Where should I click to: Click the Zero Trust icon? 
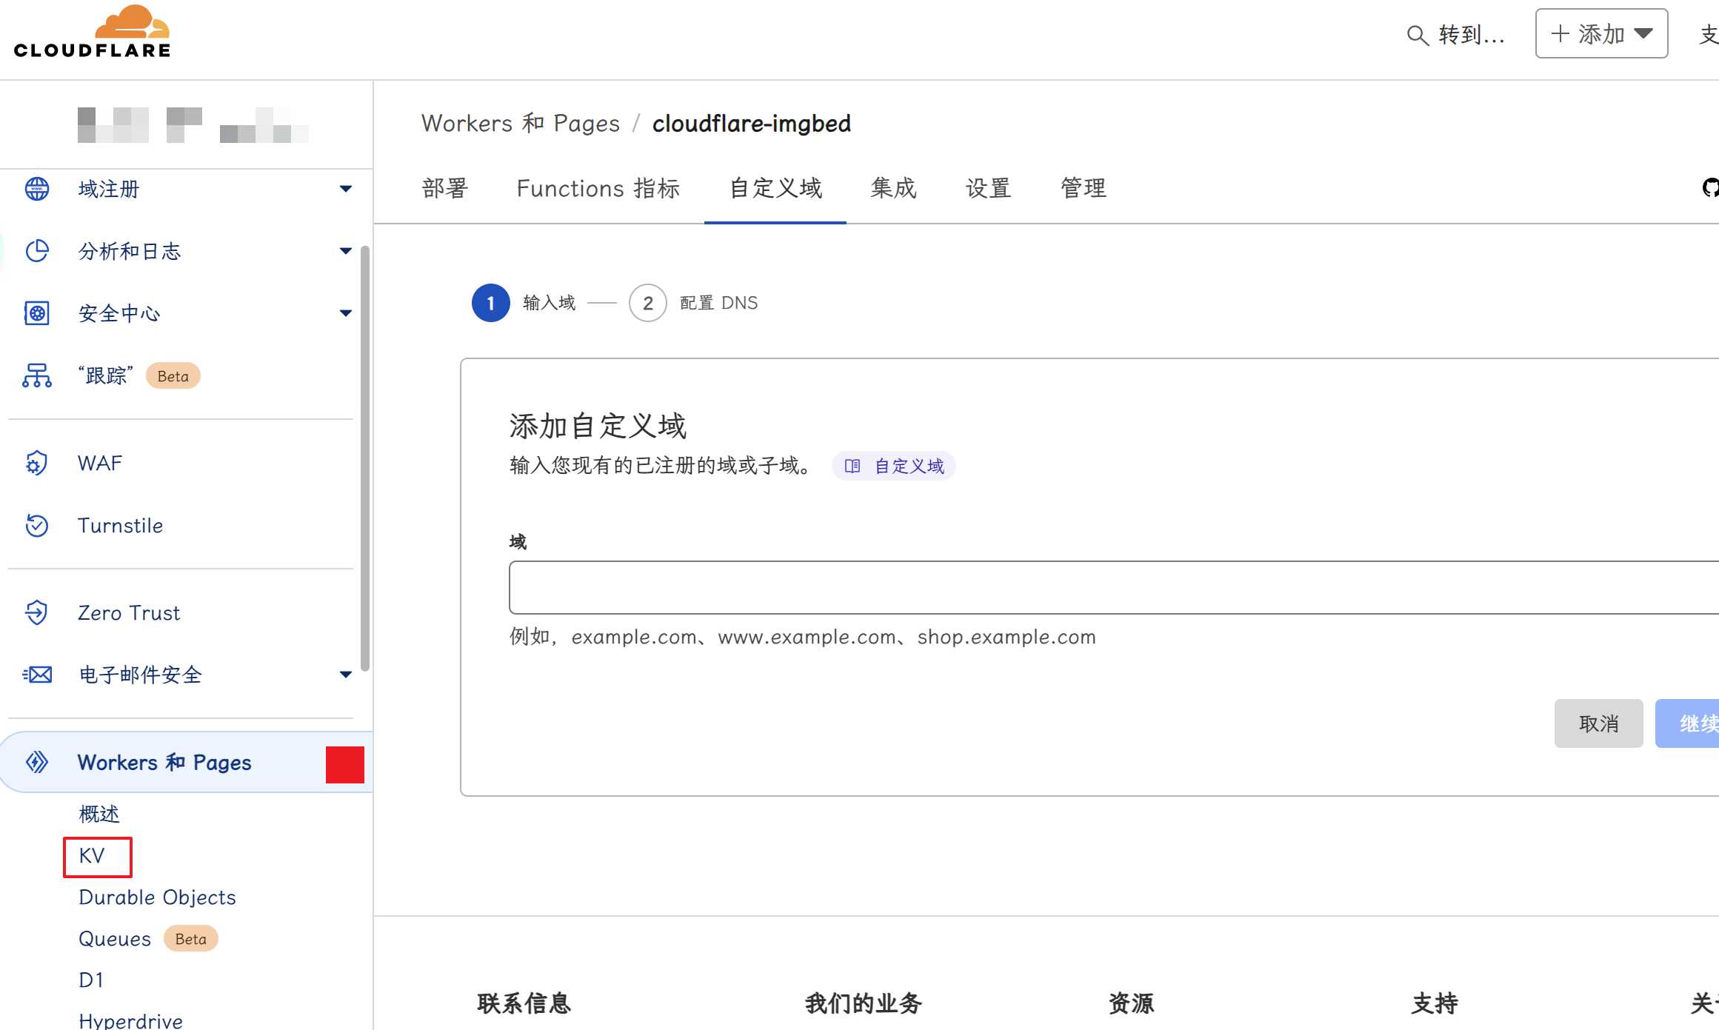coord(37,612)
